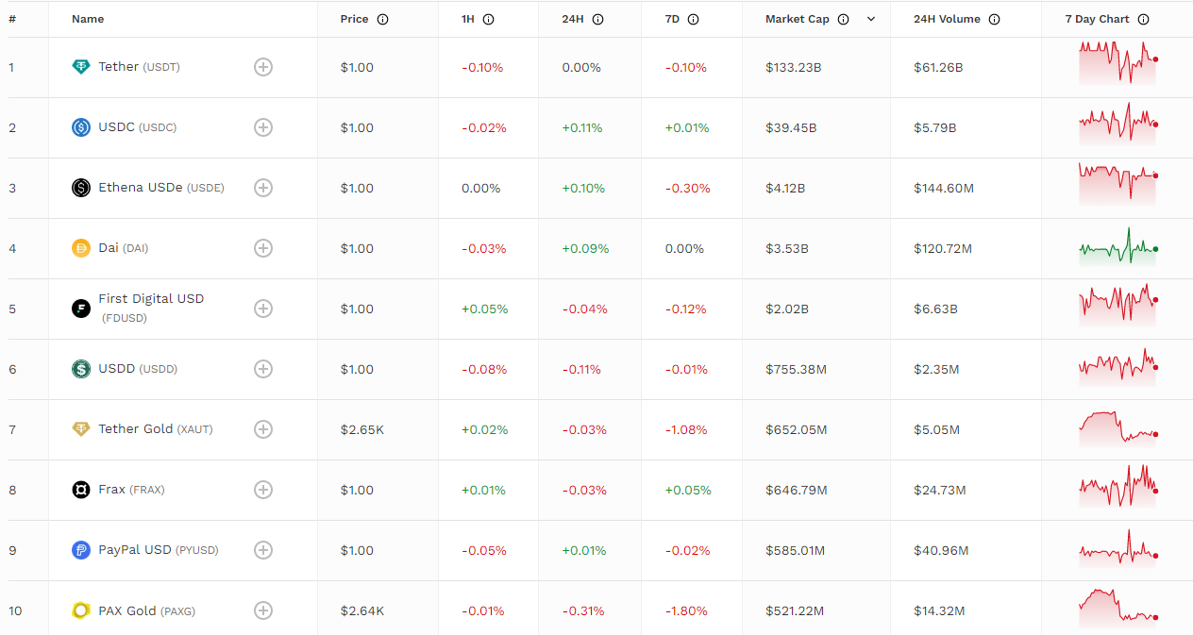1193x635 pixels.
Task: Click the Dai coin logo icon
Action: [x=81, y=248]
